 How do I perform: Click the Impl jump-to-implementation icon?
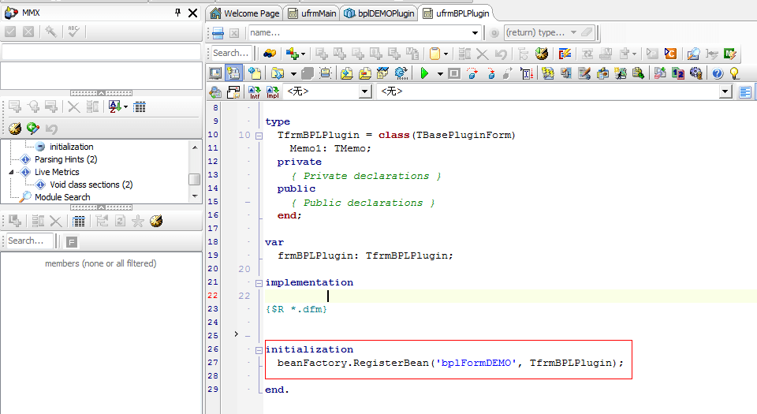(272, 92)
